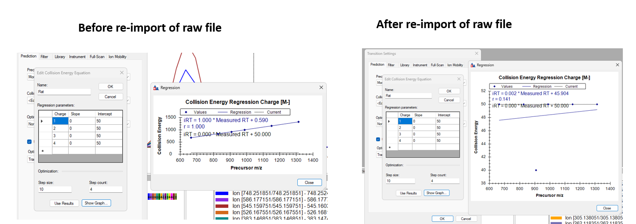Image resolution: width=636 pixels, height=224 pixels.
Task: Click the Step size field in the before re-import dialog
Action: click(55, 189)
